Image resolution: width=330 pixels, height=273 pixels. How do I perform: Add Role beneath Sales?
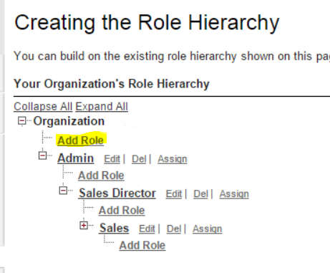click(x=142, y=245)
